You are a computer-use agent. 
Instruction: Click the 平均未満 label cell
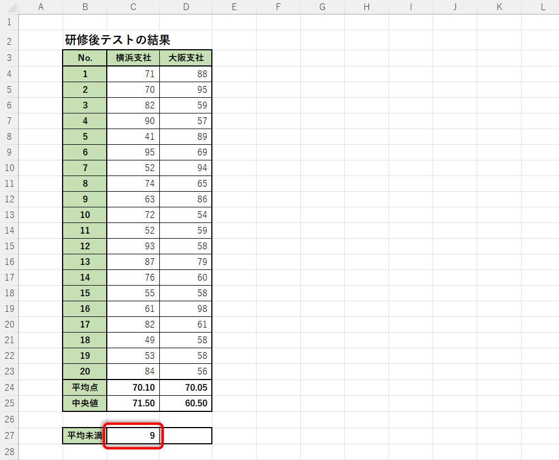pyautogui.click(x=84, y=436)
